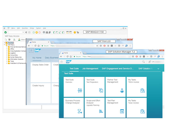Click the yellow Help question-mark icon in SAP WinGUI

75,32
